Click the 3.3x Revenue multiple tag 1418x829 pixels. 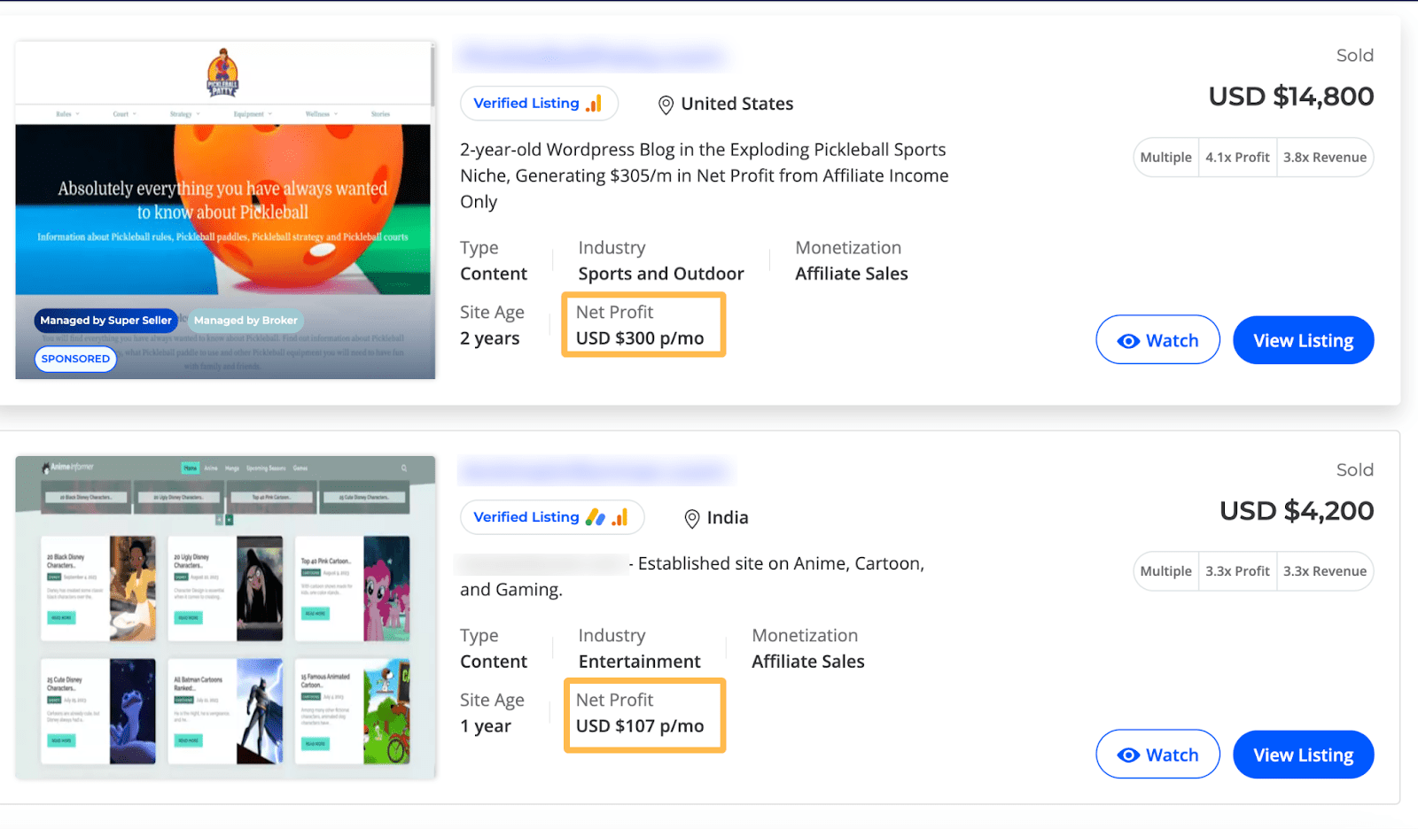click(1325, 571)
